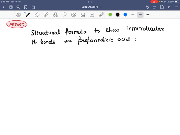Select the Lasso selection tool

tap(64, 15)
